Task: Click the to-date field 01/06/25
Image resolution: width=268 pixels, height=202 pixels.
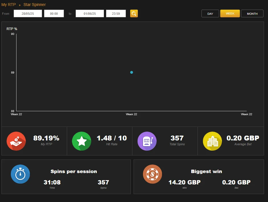Action: click(90, 14)
